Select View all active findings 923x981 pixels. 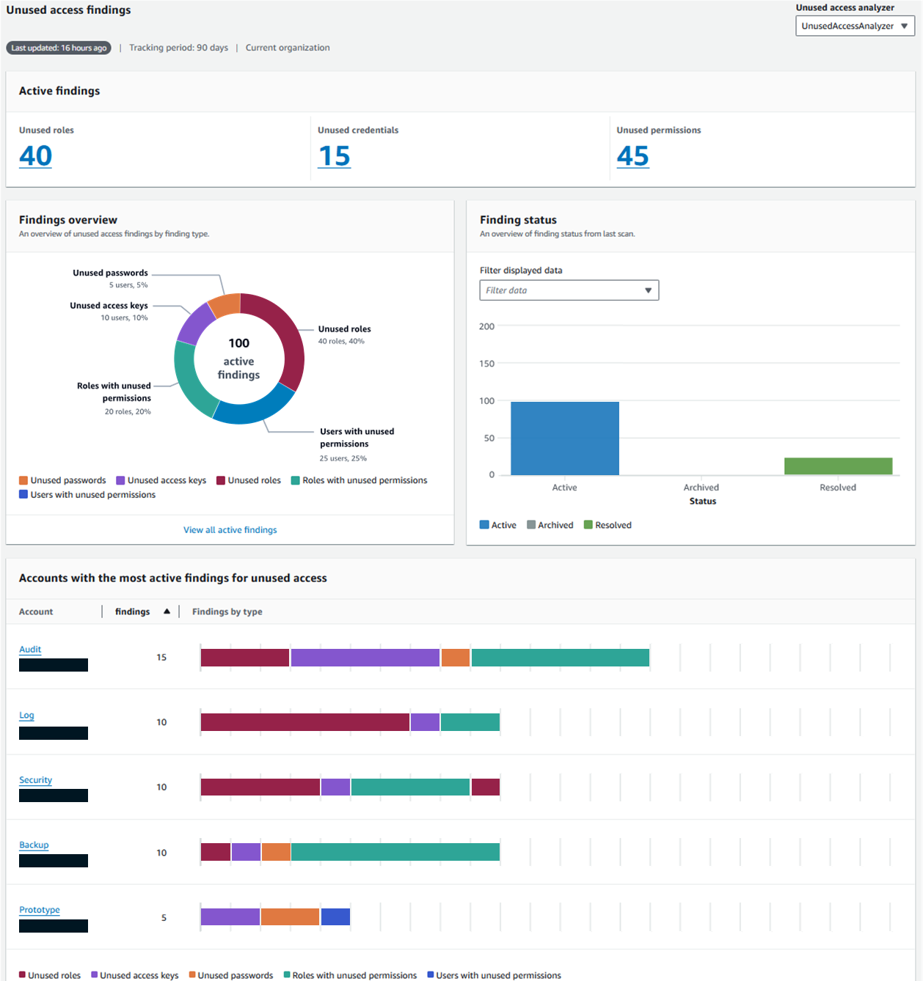coord(230,529)
